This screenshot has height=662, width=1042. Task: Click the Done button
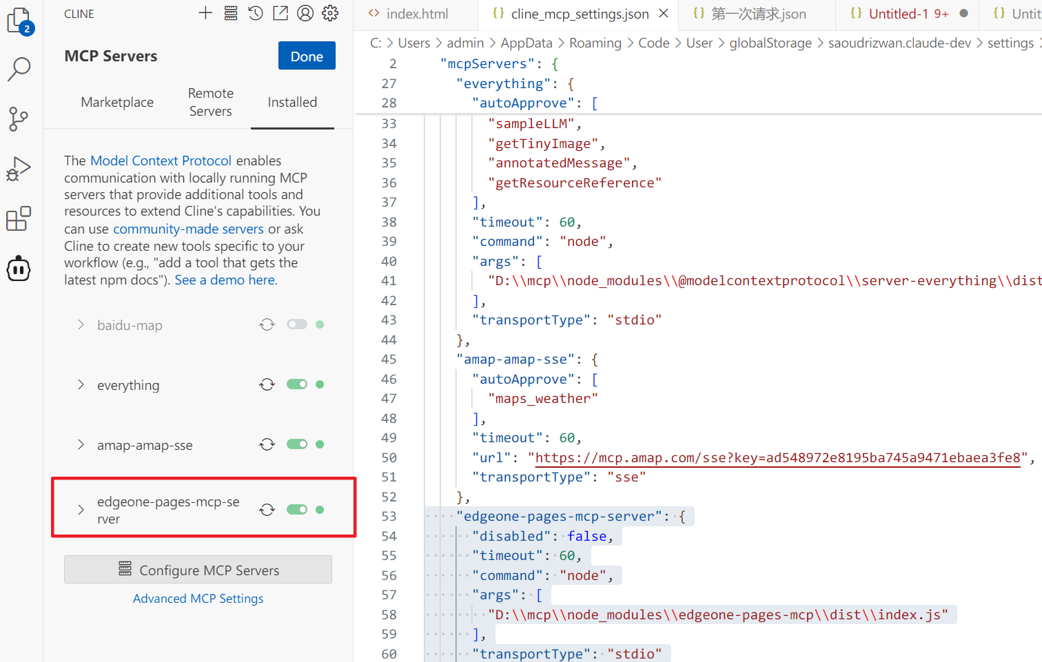pyautogui.click(x=307, y=56)
